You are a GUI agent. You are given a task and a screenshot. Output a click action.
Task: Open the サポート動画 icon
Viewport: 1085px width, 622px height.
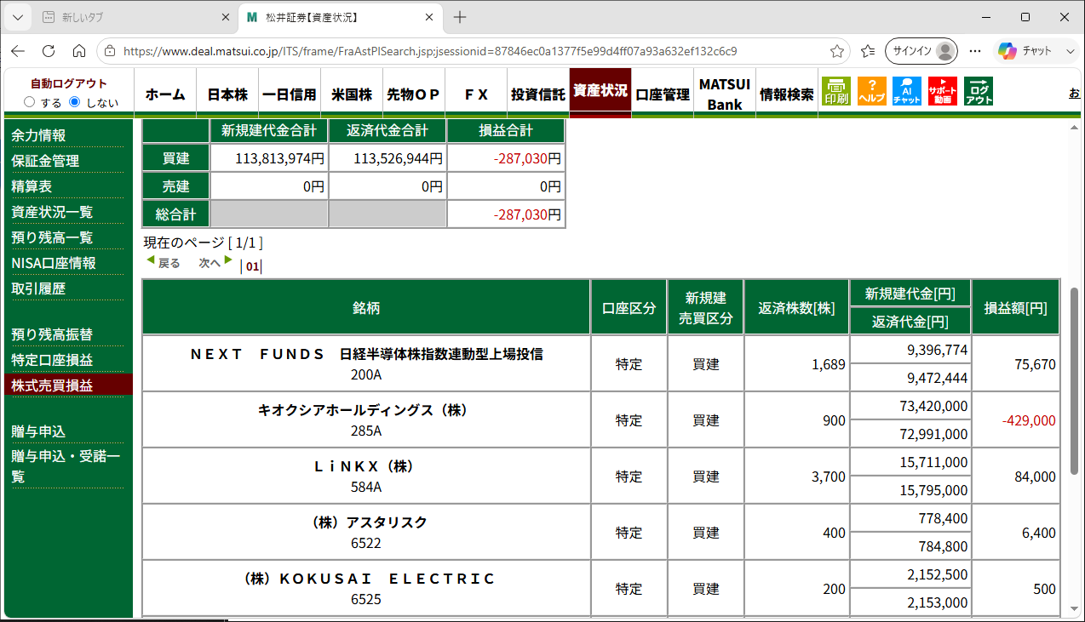click(943, 91)
